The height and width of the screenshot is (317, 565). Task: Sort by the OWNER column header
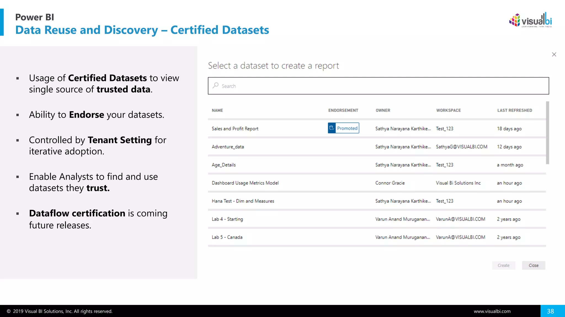tap(383, 110)
